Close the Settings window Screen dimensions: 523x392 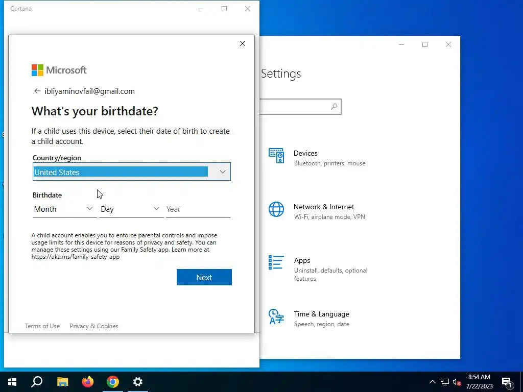coord(448,44)
